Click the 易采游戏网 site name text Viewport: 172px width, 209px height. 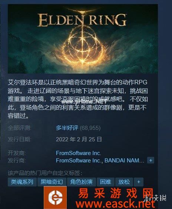pyautogui.click(x=116, y=193)
